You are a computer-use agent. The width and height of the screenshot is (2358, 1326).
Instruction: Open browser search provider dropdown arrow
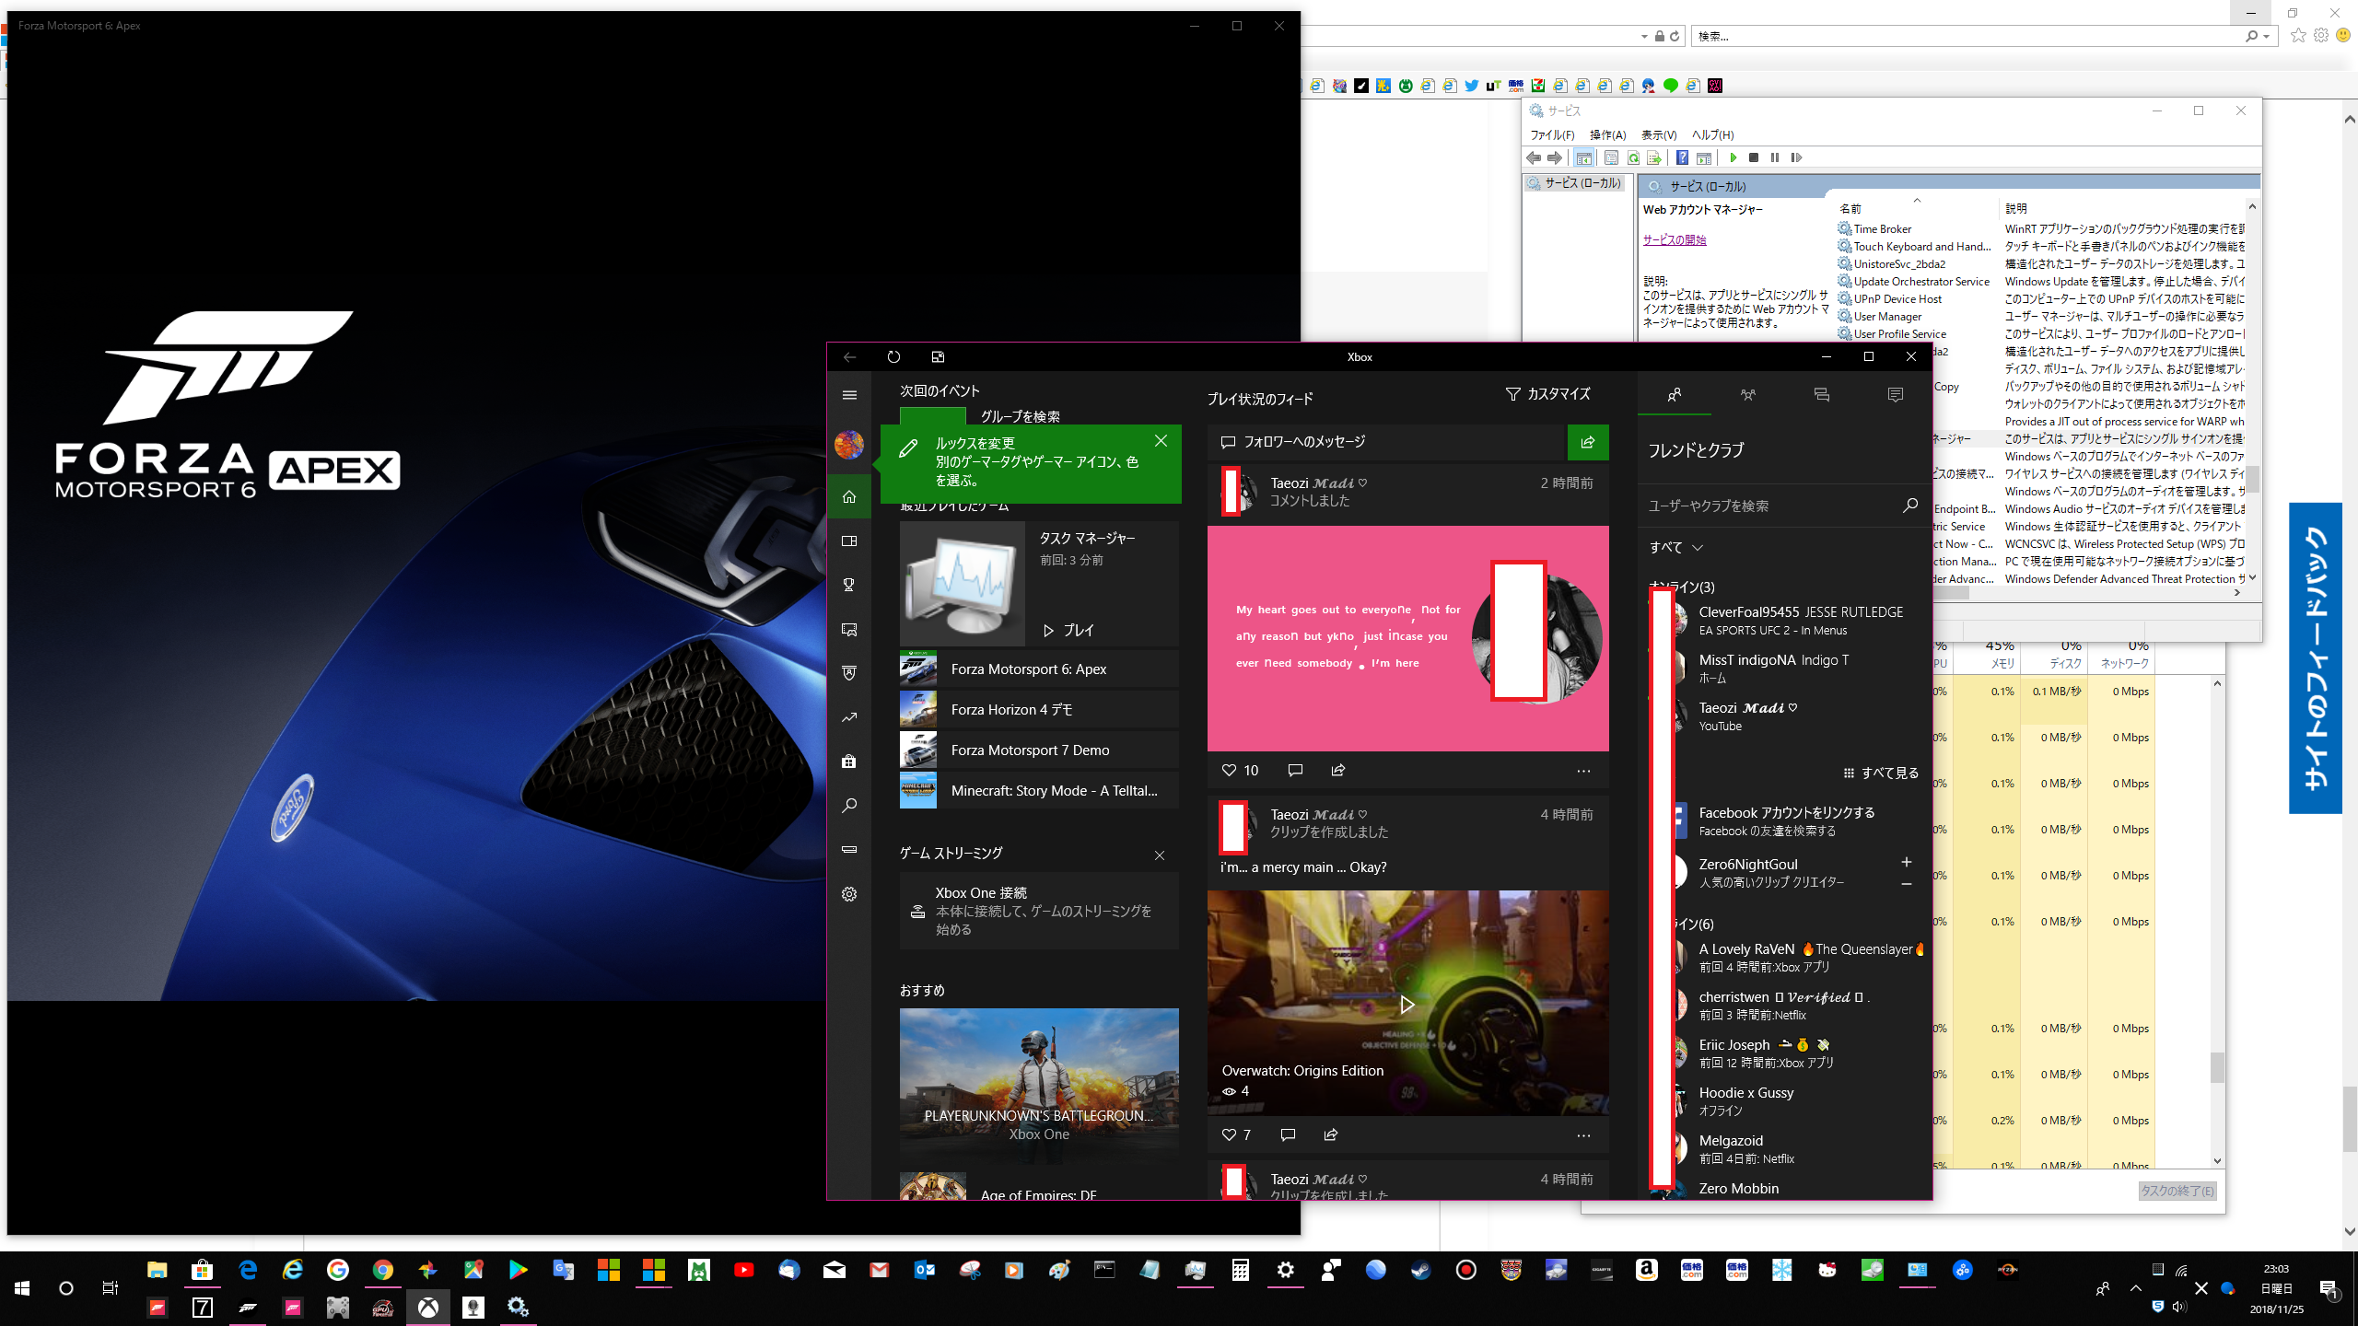(x=2266, y=37)
